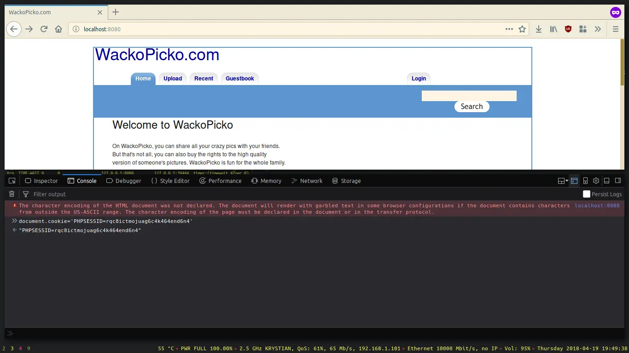Click inside the WackoPicko search field
629x353 pixels.
[469, 96]
